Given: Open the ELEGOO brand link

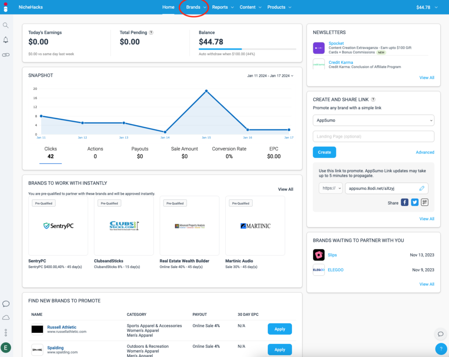Looking at the screenshot, I should (335, 270).
